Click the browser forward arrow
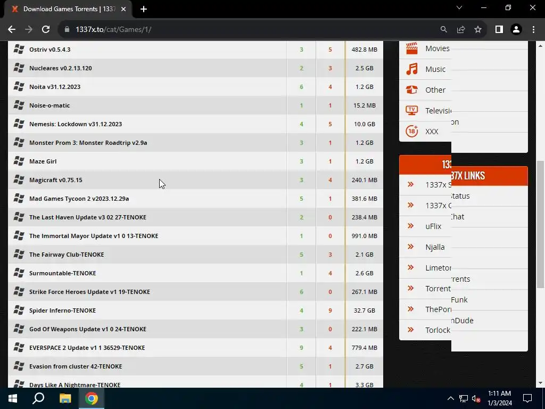This screenshot has width=545, height=409. pos(29,30)
